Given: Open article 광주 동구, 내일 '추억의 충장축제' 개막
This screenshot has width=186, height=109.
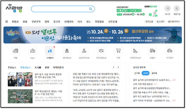Looking at the screenshot, I should click(x=48, y=76).
